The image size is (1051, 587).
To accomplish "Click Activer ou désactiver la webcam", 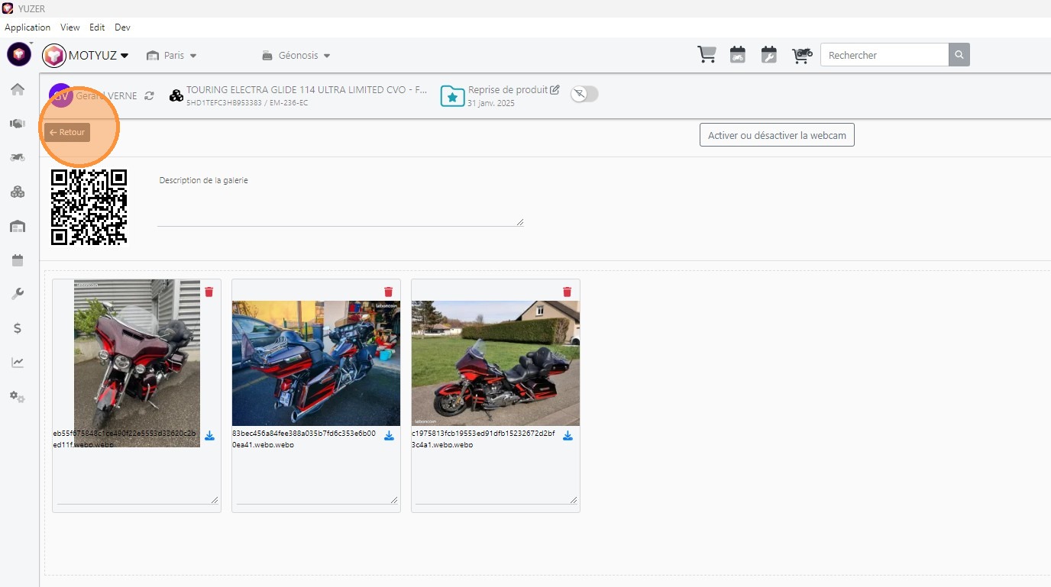I will click(777, 135).
